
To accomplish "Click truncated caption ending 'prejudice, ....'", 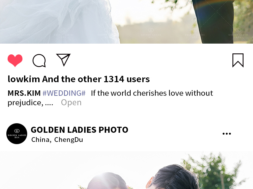I will (x=30, y=103).
